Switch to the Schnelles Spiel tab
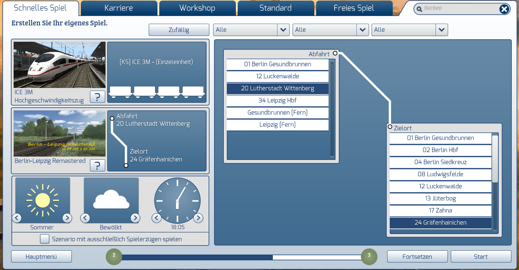Screen dimensions: 519x270 (41, 8)
